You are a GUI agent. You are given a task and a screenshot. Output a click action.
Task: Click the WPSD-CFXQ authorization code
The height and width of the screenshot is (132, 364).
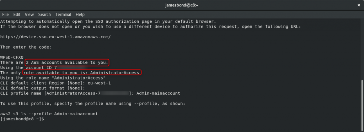12,57
